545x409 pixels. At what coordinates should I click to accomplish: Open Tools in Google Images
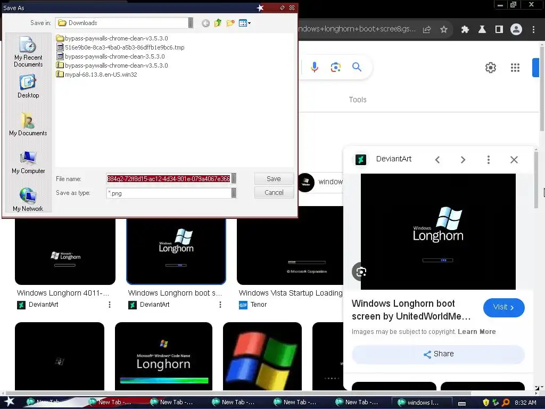[358, 100]
